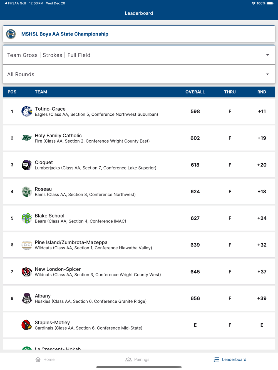This screenshot has height=370, width=278.
Task: Tap the Totino-Grace Eagles team logo
Action: 27,111
